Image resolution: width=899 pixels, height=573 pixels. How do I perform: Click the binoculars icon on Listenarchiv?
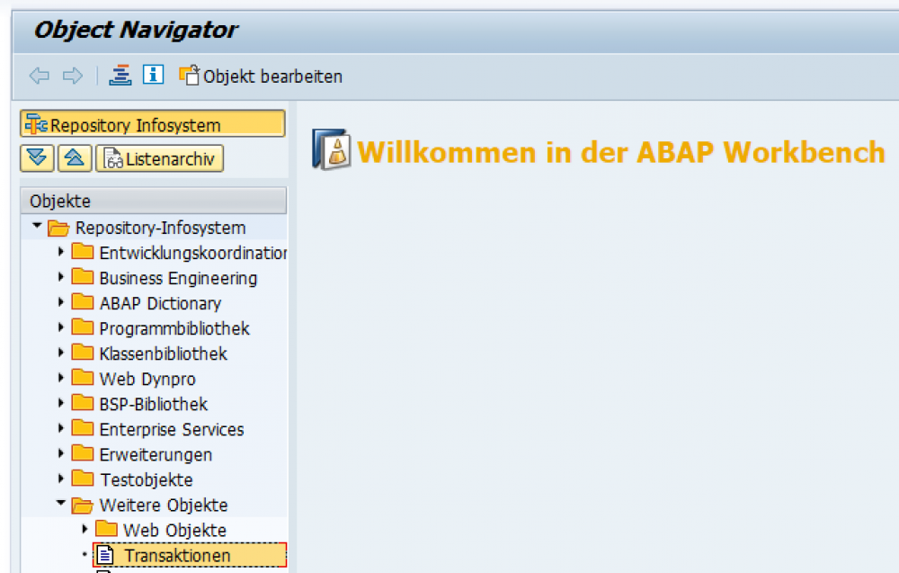click(x=114, y=158)
